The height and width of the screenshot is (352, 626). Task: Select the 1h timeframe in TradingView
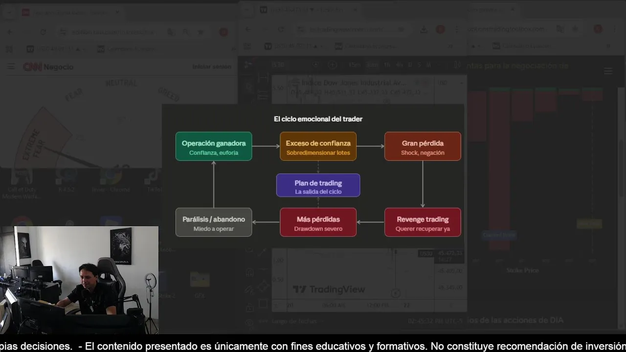[387, 65]
